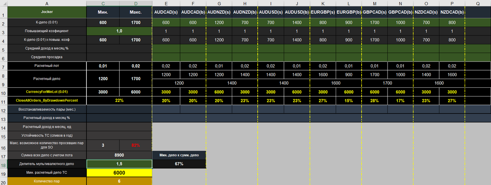Viewport: 491px width, 185px height.
Task: Click Макс. возможное количество просевших пар label
Action: (47, 145)
